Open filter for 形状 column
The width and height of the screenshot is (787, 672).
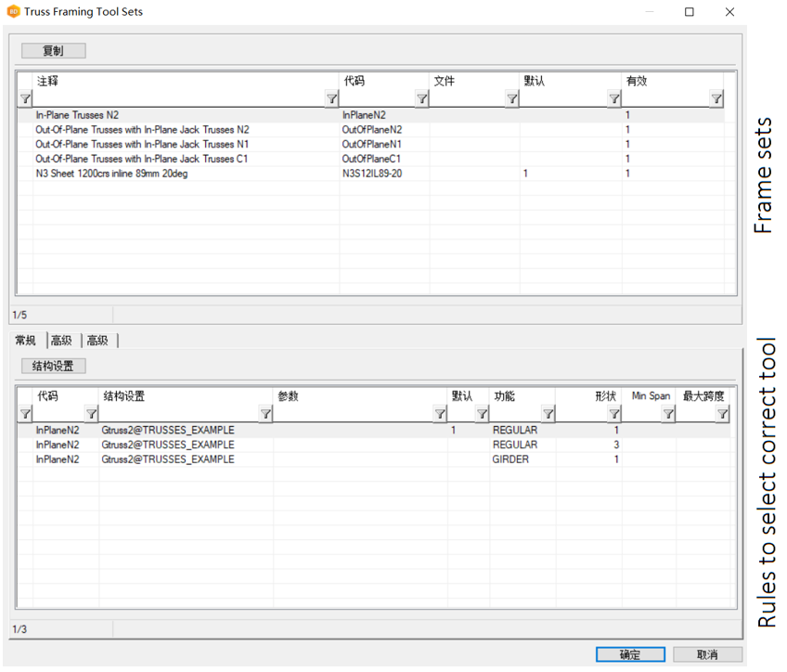pyautogui.click(x=614, y=414)
